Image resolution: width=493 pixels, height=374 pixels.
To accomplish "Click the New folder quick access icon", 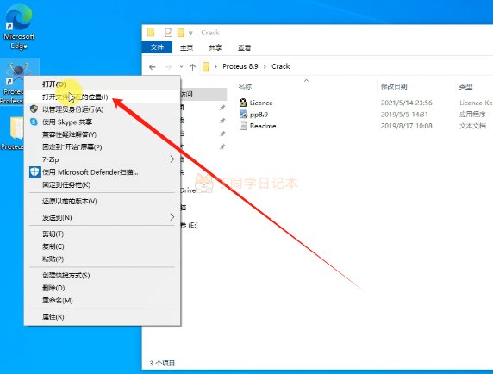I will (x=181, y=33).
